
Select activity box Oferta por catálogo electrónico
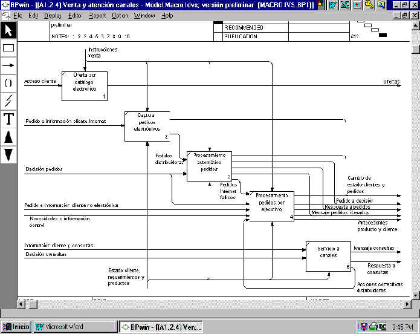coord(85,86)
